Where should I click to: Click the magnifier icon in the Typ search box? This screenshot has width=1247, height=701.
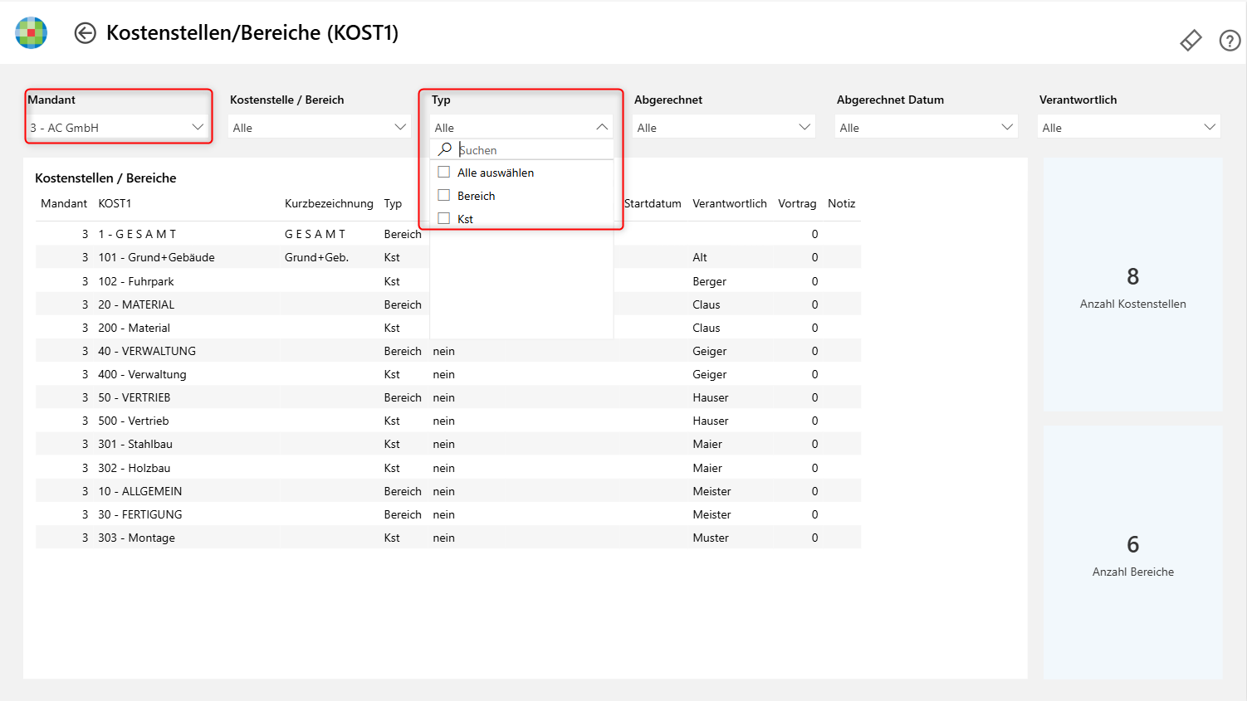[x=444, y=148]
